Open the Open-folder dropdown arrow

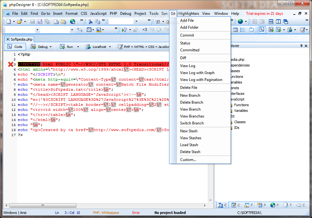tap(25, 22)
